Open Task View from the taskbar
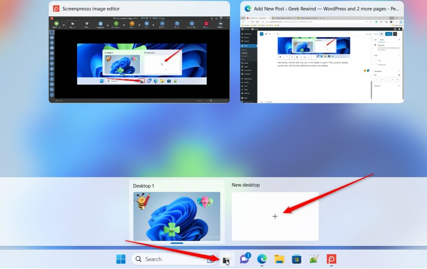Image resolution: width=427 pixels, height=269 pixels. tap(226, 259)
